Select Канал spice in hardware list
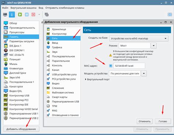This screenshot has height=135, width=174. pyautogui.click(x=21, y=87)
